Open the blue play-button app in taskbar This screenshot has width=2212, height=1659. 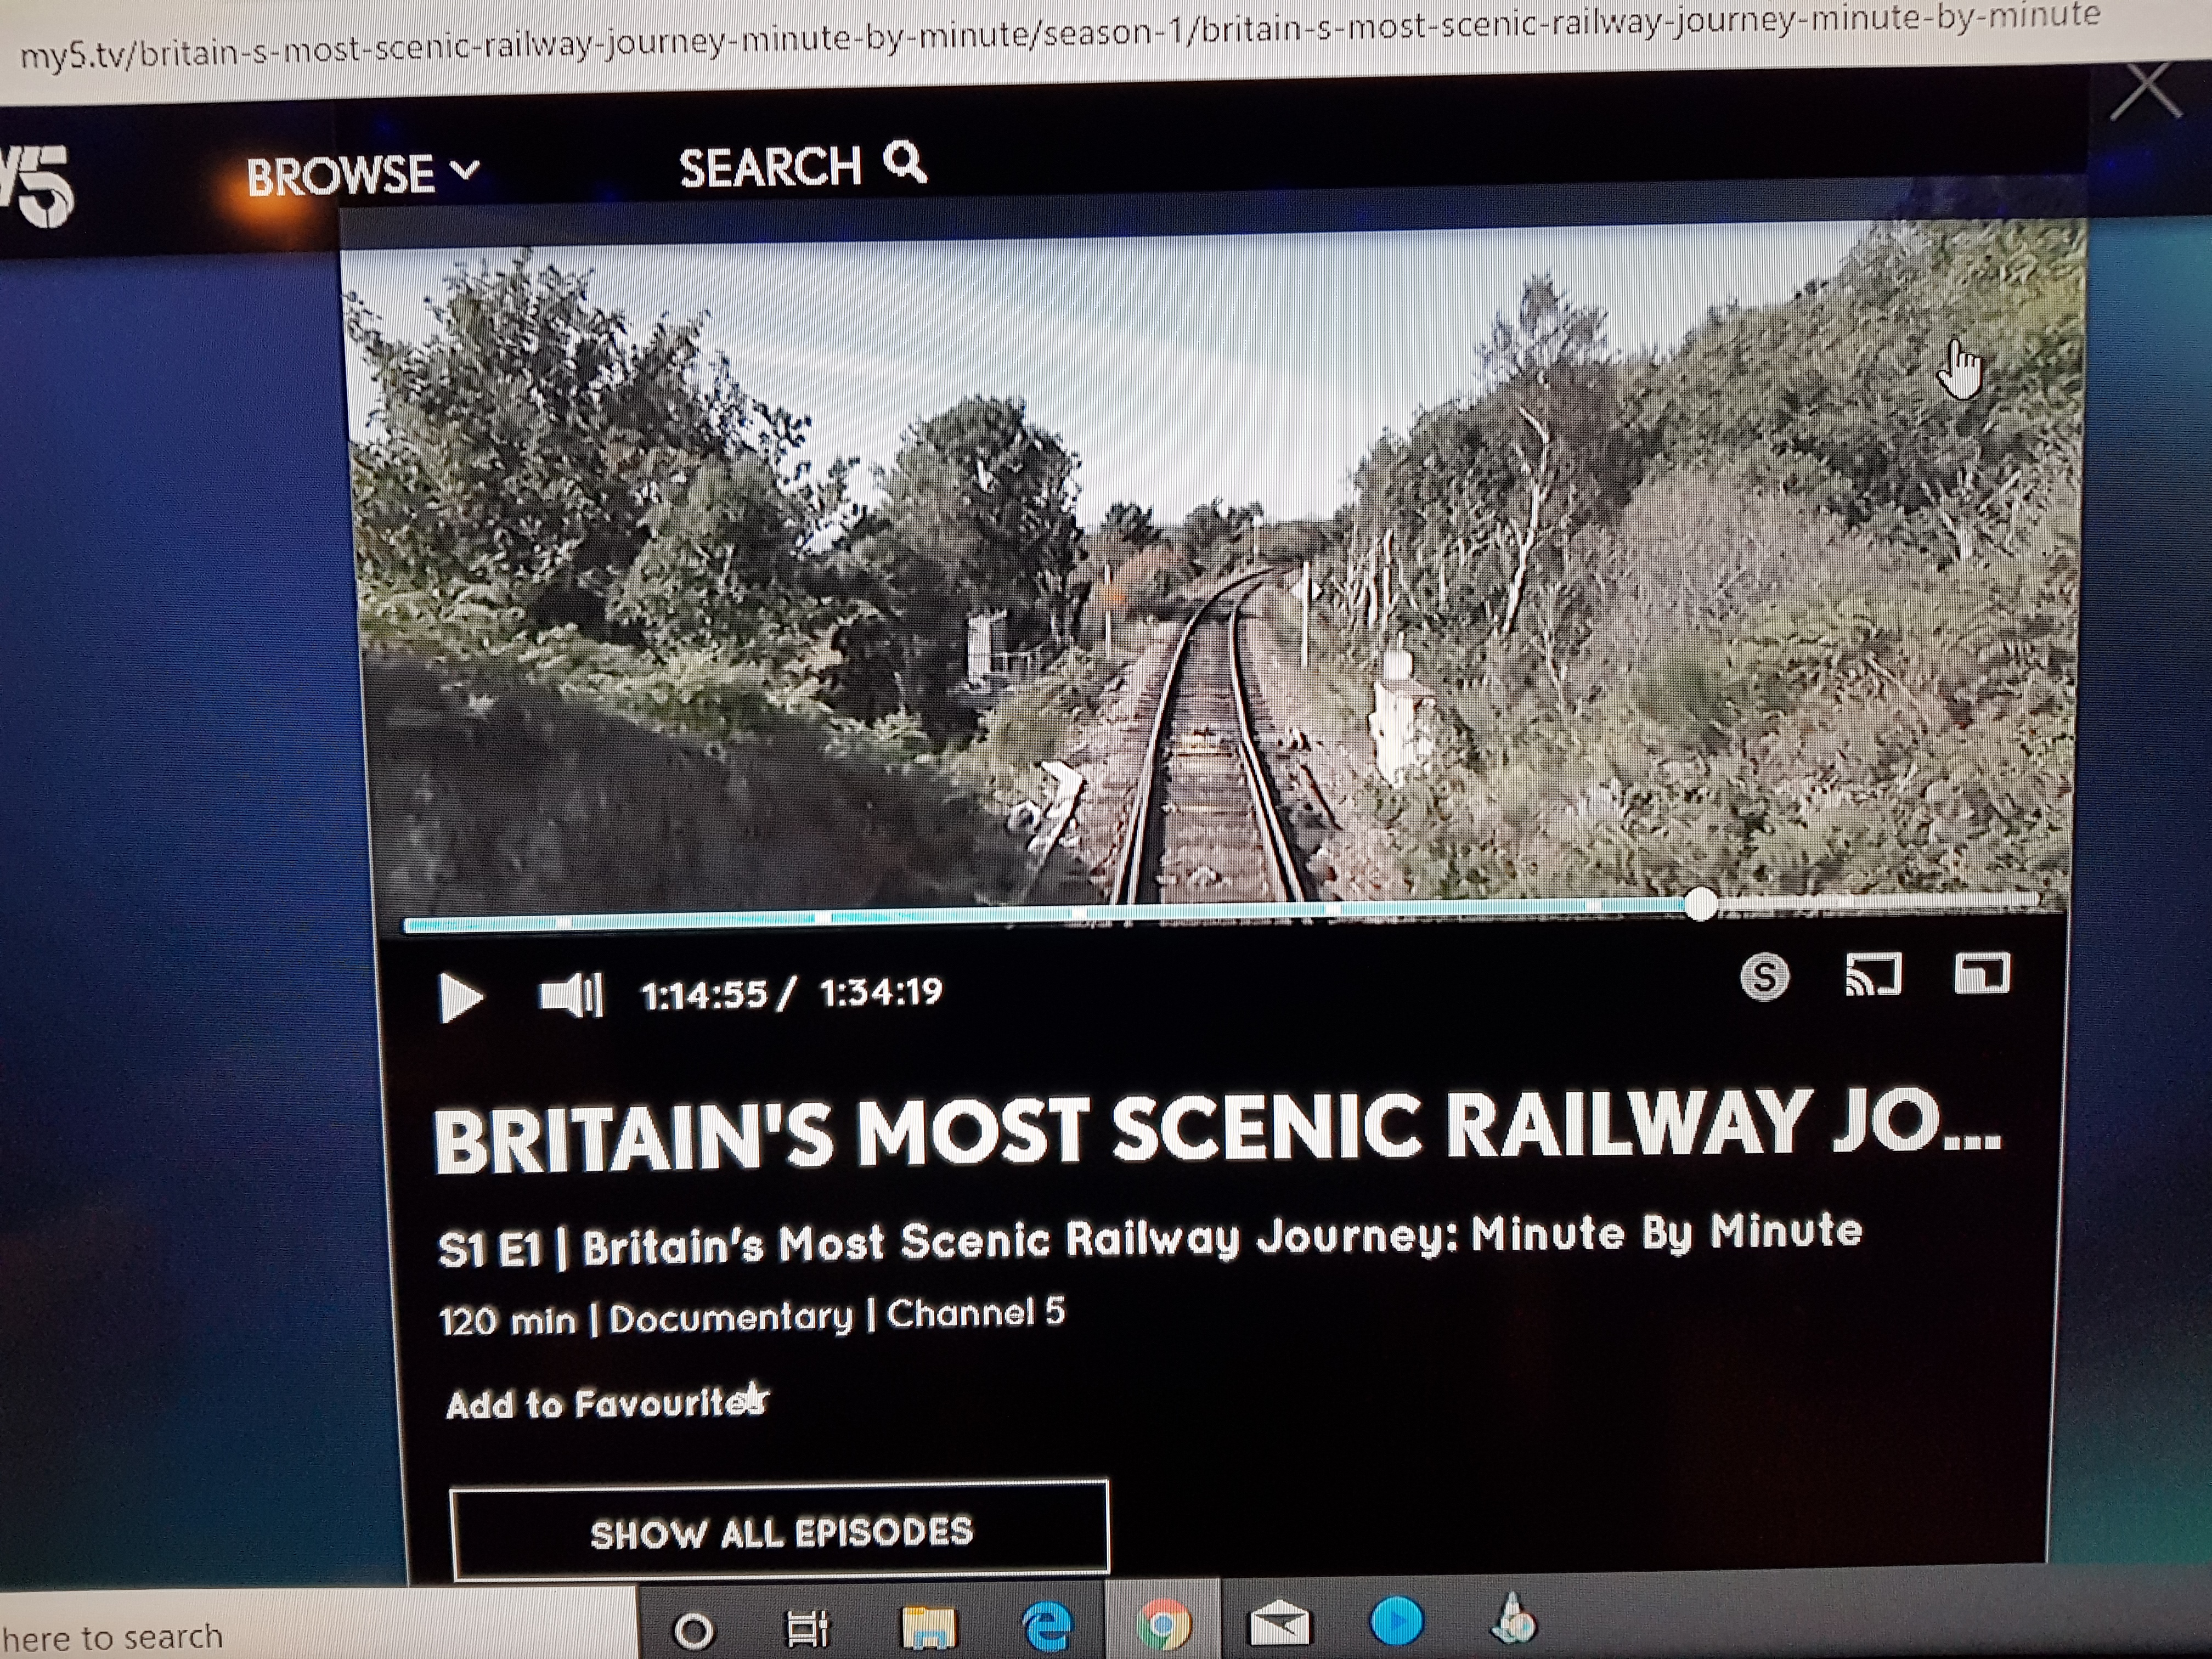pos(1396,1620)
